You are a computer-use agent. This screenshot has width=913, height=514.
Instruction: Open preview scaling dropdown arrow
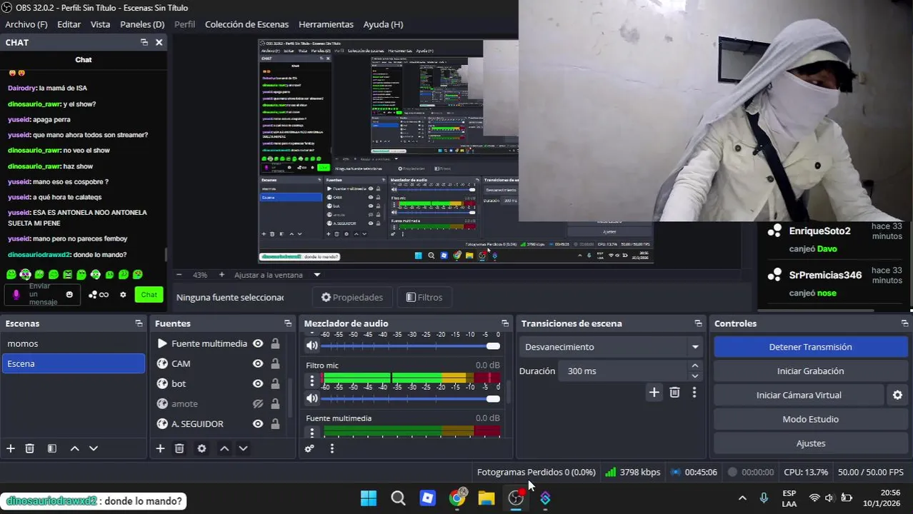pyautogui.click(x=317, y=275)
